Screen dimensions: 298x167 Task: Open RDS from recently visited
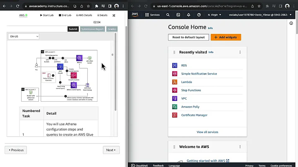coord(184,65)
